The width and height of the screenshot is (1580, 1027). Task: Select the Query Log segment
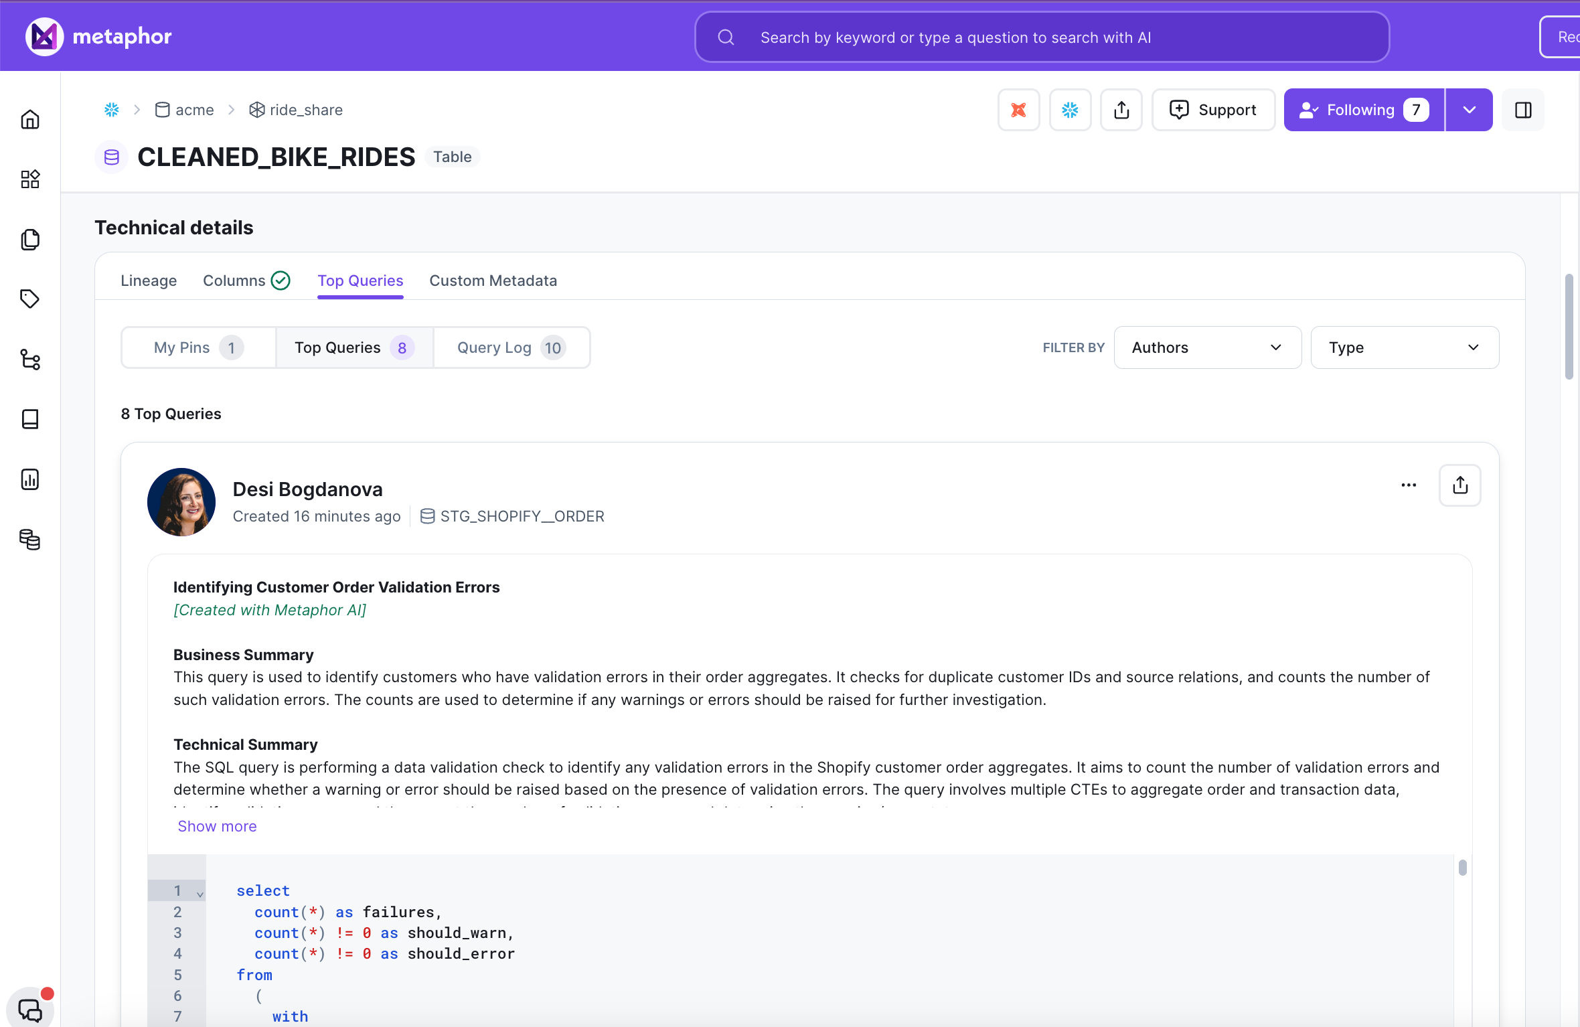click(511, 347)
